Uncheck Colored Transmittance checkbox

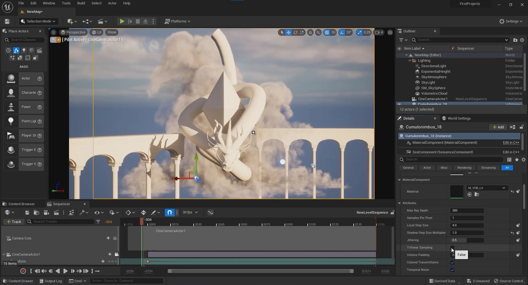coord(452,263)
